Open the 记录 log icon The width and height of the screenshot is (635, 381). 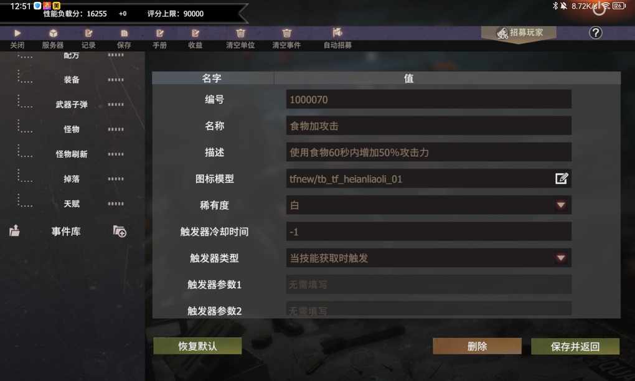[x=88, y=33]
